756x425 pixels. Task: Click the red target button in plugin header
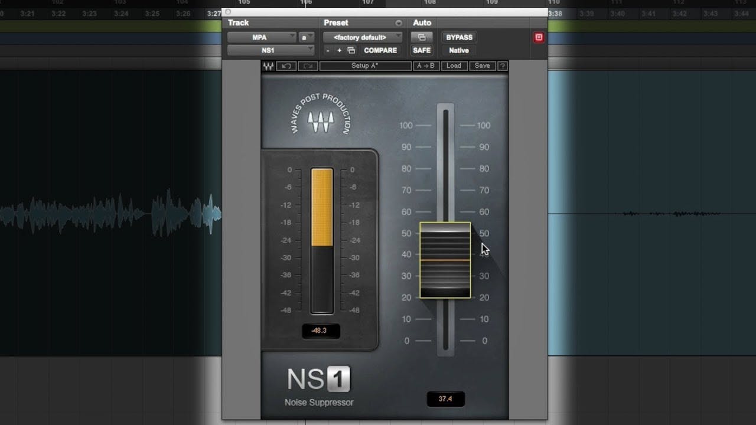coord(538,37)
